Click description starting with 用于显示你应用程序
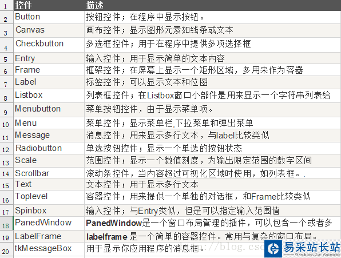The width and height of the screenshot is (341, 258). click(x=145, y=248)
